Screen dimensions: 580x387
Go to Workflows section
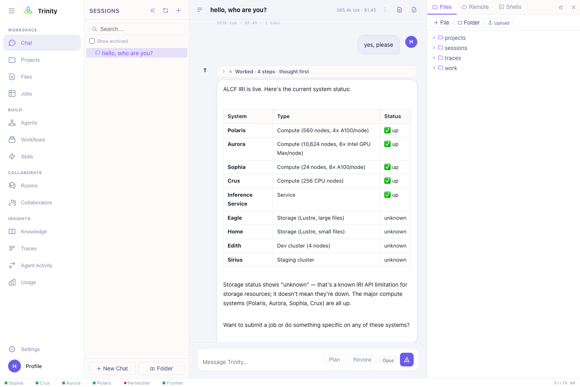(x=42, y=139)
